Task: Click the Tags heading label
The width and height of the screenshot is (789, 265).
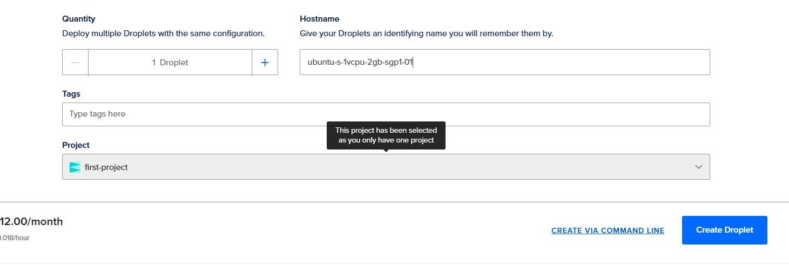Action: point(71,94)
